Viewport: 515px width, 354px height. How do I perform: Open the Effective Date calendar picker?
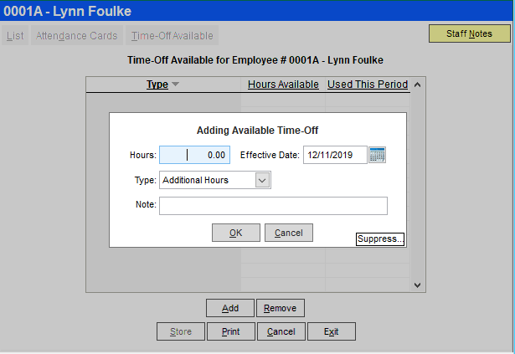coord(377,155)
